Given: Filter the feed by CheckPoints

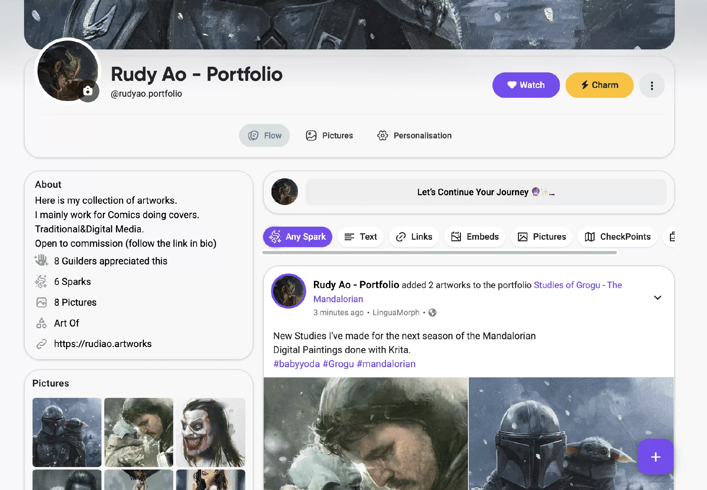Looking at the screenshot, I should coord(618,237).
